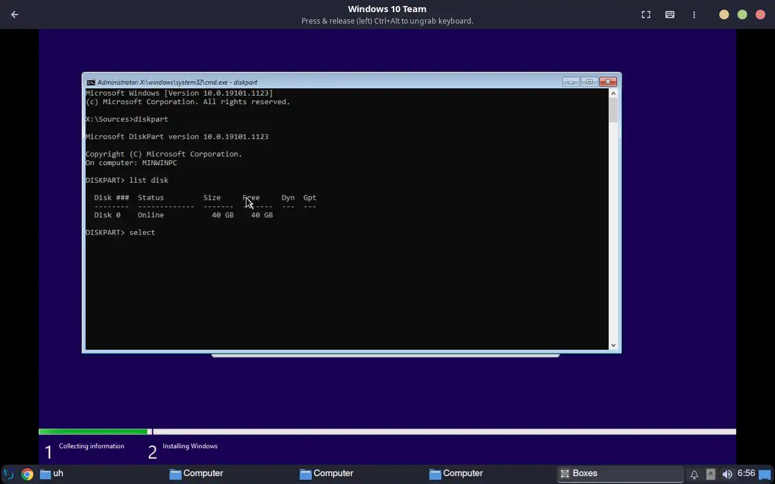Open the KDE application launcher icon

(x=8, y=474)
